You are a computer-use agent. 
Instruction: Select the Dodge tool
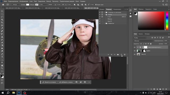[x=2, y=51]
